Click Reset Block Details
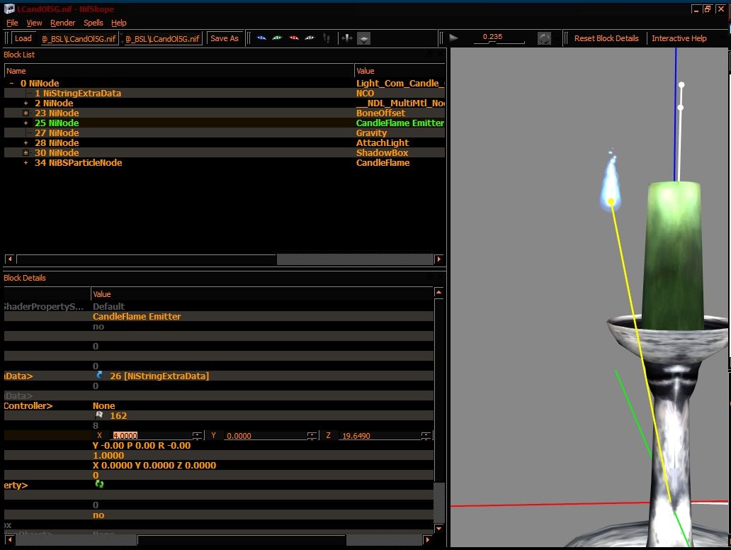Viewport: 731px width, 550px height. click(x=606, y=38)
